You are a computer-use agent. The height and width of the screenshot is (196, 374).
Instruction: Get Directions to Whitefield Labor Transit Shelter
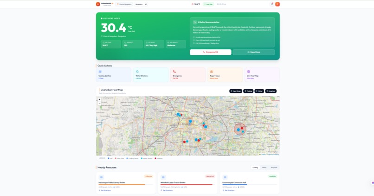(x=167, y=190)
